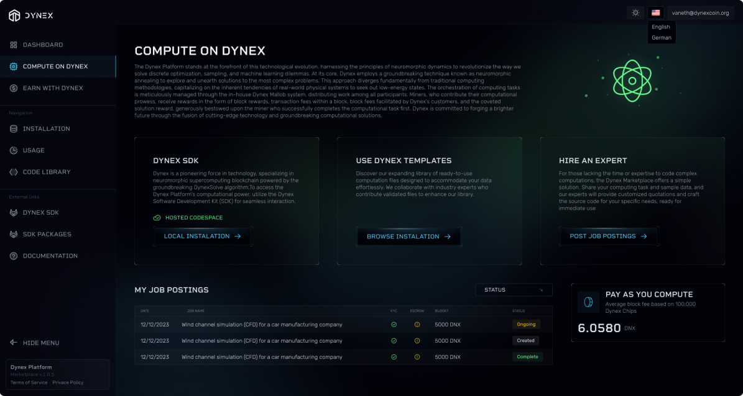Click the job name in the Ongoing row

262,325
